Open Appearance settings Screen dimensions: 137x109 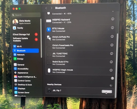[x=21, y=73]
